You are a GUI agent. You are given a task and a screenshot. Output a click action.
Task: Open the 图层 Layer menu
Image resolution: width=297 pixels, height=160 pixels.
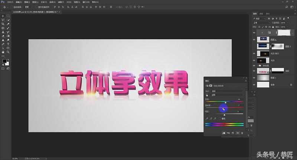(x=35, y=2)
